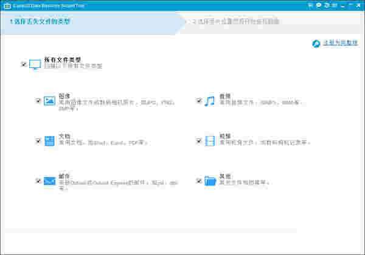This screenshot has height=255, width=365.
Task: Click the blue upgrade arrow icon
Action: (x=316, y=44)
